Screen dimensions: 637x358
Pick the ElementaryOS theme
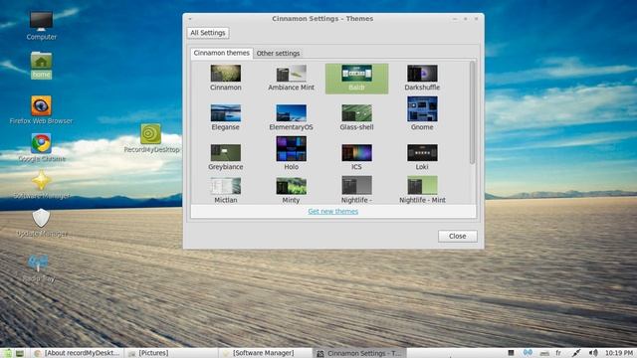291,117
